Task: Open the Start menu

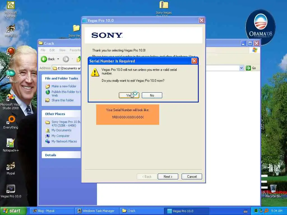Action: click(13, 211)
